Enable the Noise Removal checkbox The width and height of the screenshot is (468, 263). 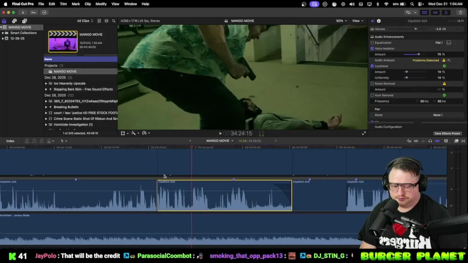click(x=372, y=84)
